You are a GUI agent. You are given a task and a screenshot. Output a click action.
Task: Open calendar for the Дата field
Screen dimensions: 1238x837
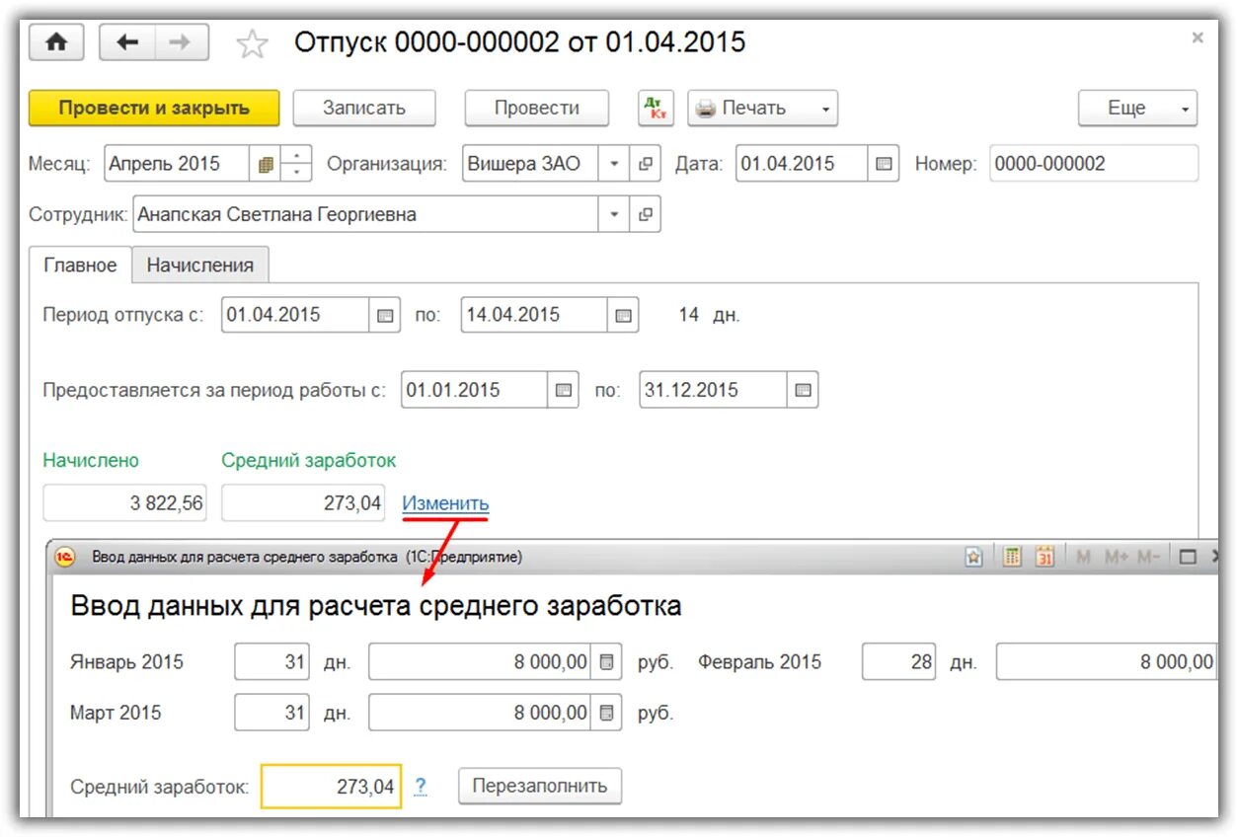click(884, 164)
